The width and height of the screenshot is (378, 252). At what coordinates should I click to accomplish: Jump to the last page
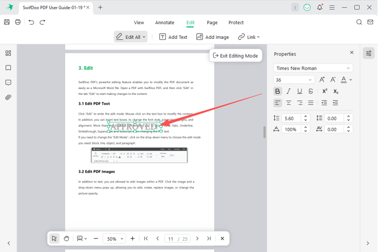click(209, 239)
